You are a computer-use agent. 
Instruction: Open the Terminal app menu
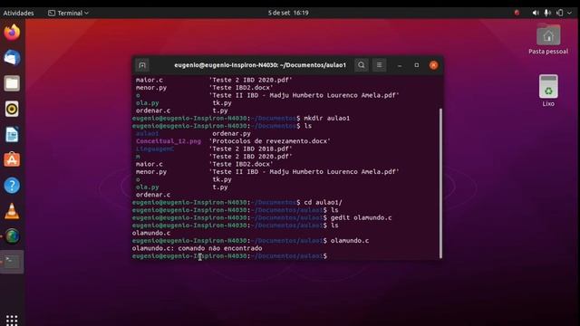click(69, 13)
